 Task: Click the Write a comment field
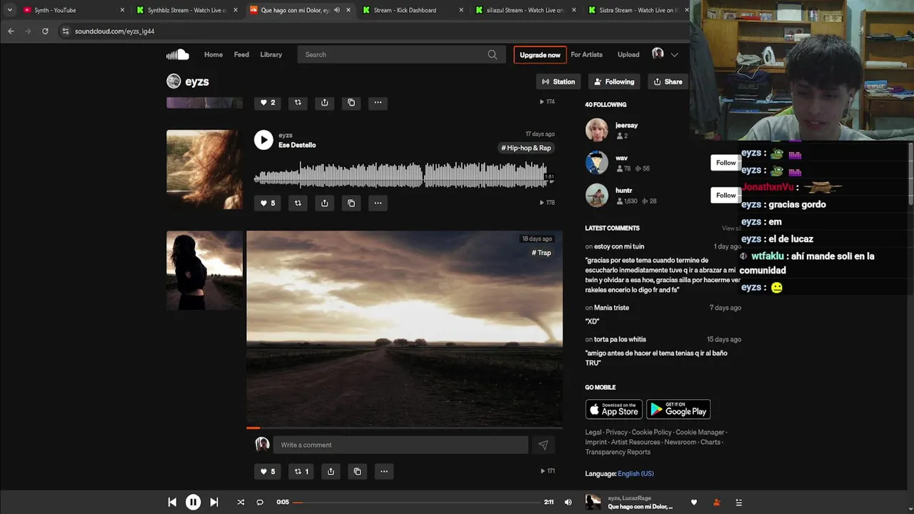pos(401,445)
